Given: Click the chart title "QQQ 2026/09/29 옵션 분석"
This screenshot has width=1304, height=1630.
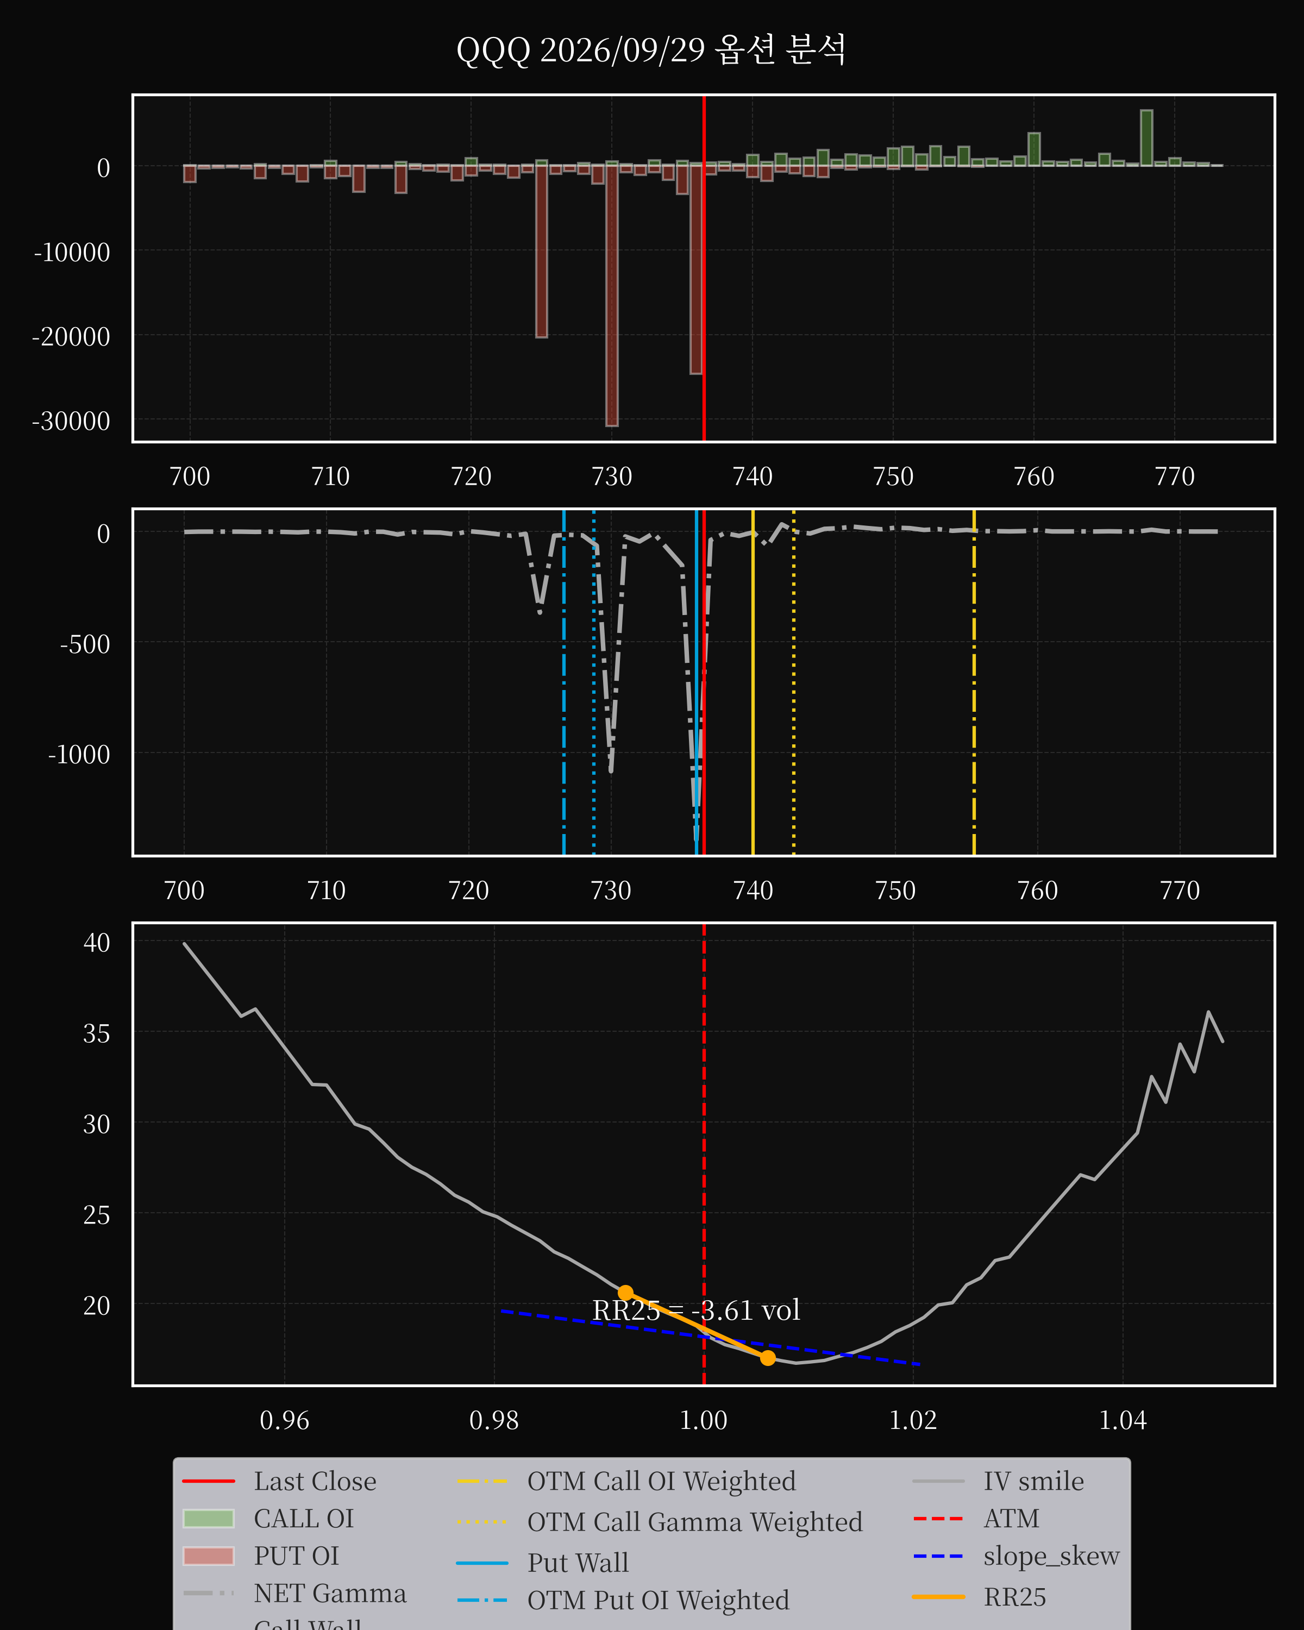Looking at the screenshot, I should (651, 50).
